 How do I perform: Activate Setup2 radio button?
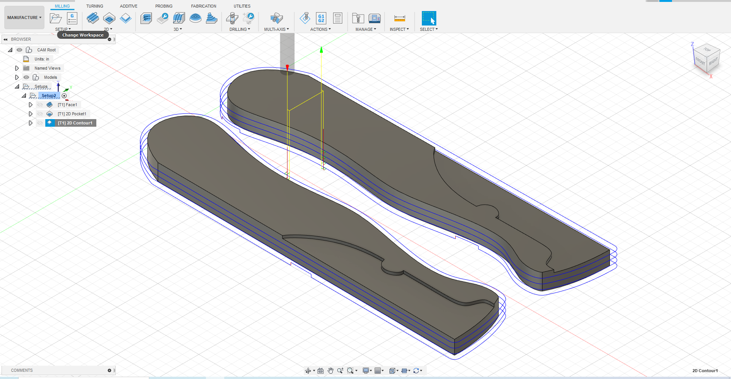64,96
